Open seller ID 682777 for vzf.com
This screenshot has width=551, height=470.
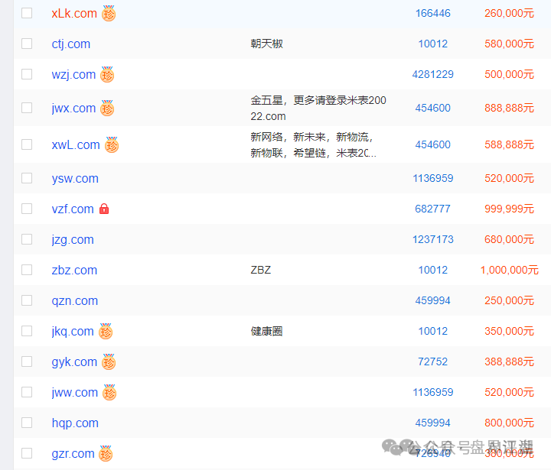click(x=432, y=209)
